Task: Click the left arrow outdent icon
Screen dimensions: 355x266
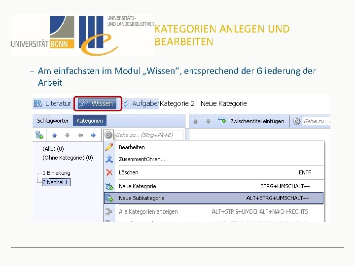Action: tap(80, 135)
